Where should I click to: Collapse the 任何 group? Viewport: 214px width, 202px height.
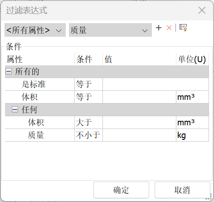click(x=15, y=109)
